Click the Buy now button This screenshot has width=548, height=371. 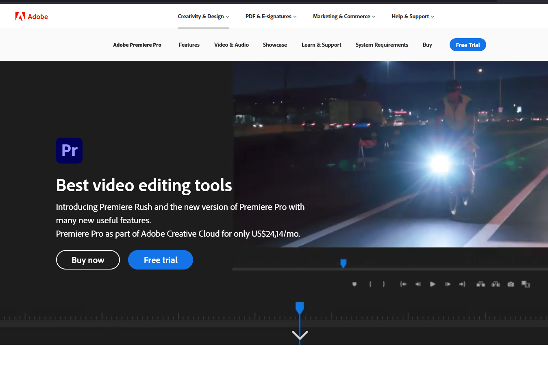click(88, 260)
